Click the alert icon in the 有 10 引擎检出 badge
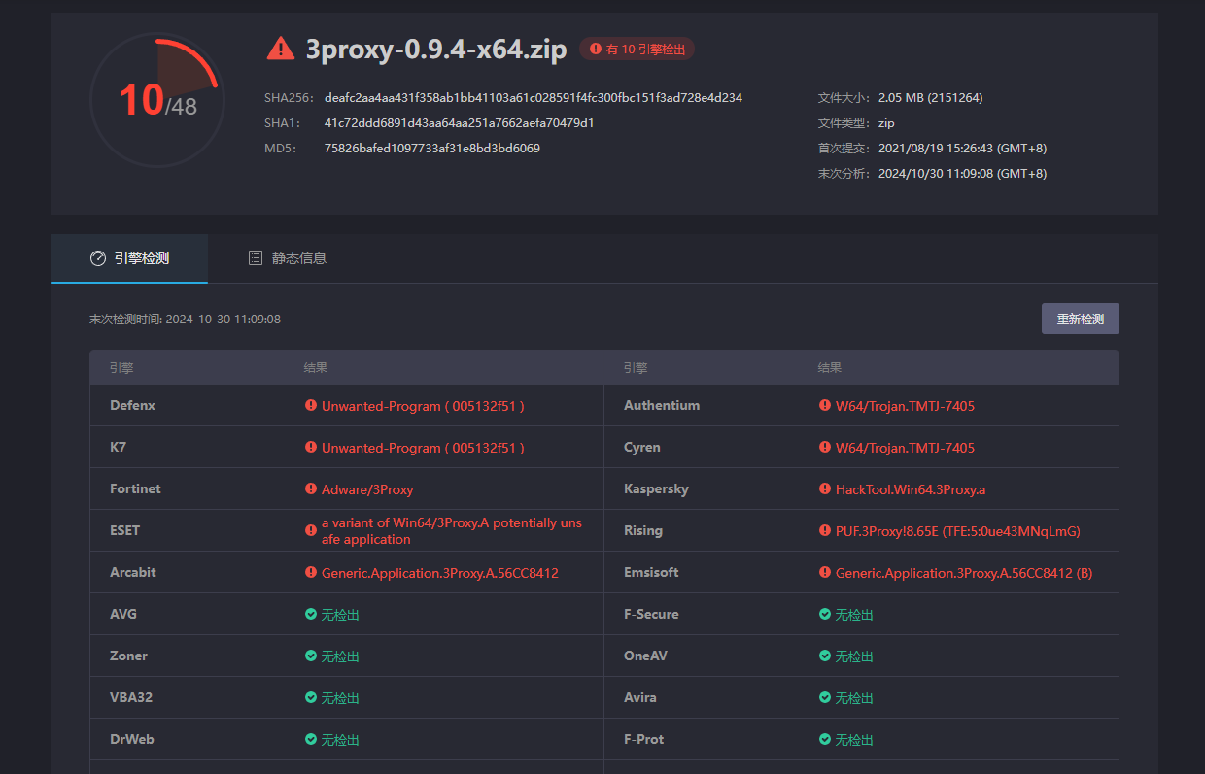The height and width of the screenshot is (774, 1205). click(595, 49)
